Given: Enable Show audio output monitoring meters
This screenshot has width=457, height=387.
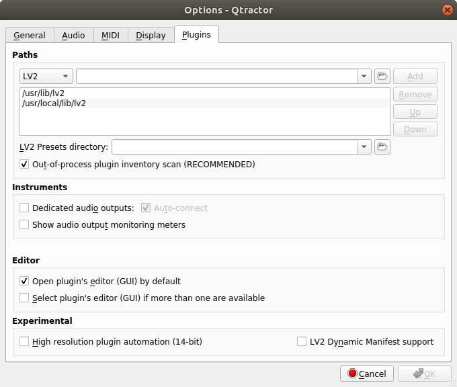Looking at the screenshot, I should coord(24,224).
